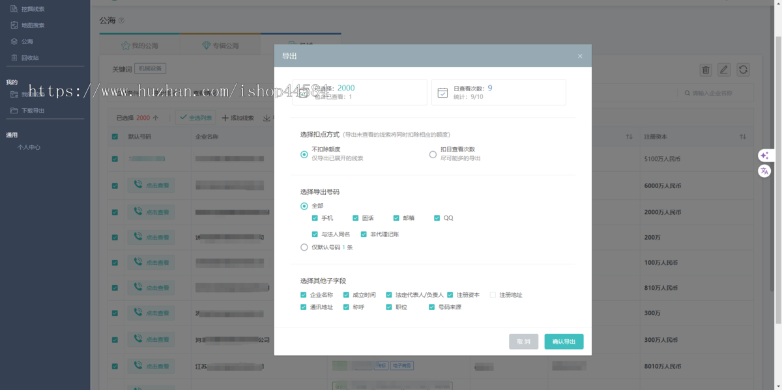The height and width of the screenshot is (390, 782).
Task: Uncheck the QQ checkbox
Action: 437,218
